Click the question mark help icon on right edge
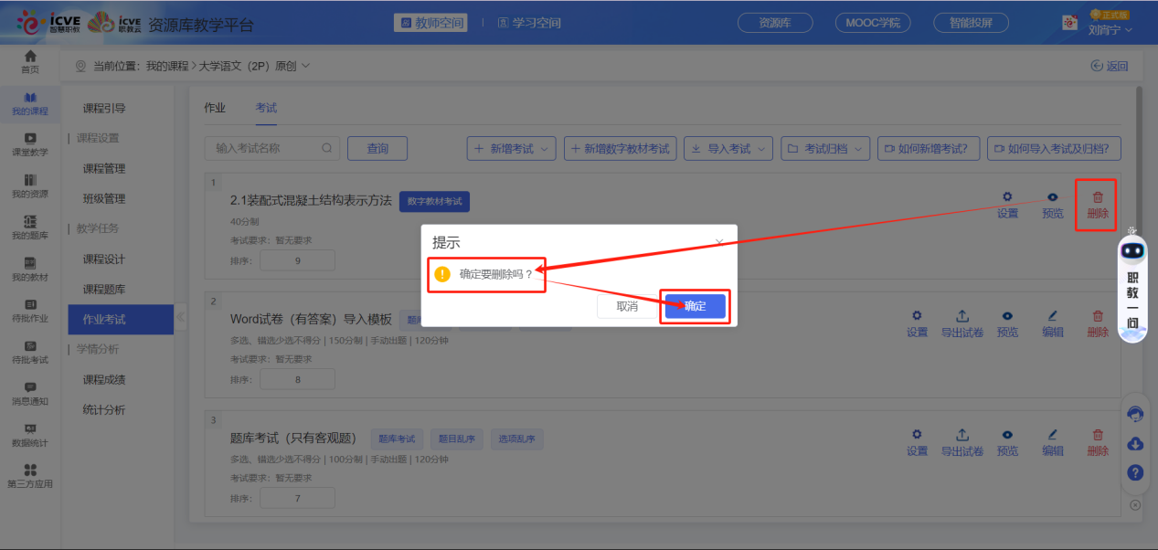1158x550 pixels. pyautogui.click(x=1134, y=472)
